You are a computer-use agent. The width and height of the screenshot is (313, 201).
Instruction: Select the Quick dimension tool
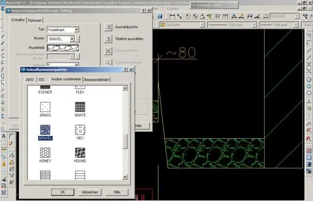click(209, 16)
